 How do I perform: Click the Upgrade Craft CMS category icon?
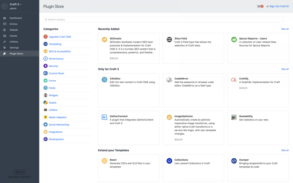pos(46,37)
